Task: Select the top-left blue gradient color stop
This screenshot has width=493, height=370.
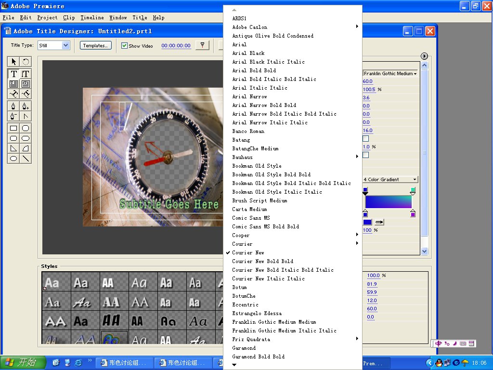Action: point(365,191)
